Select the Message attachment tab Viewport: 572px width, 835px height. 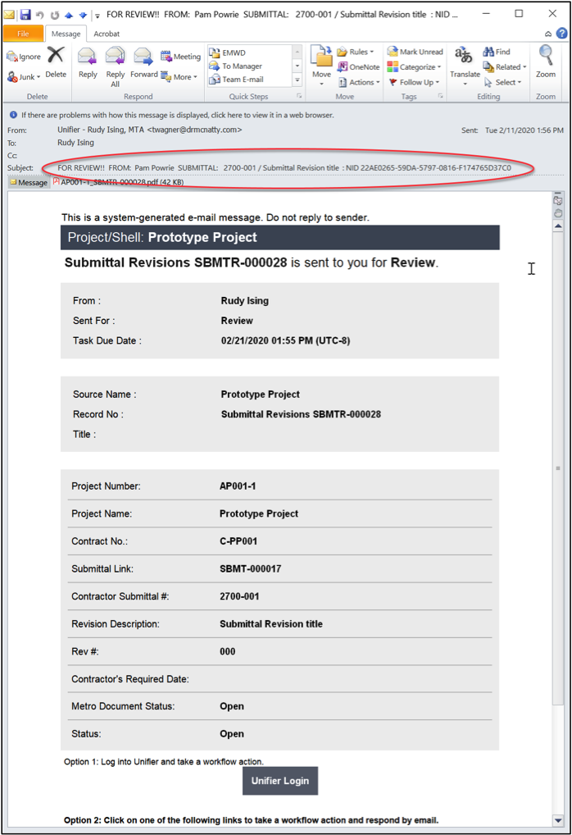coord(28,183)
